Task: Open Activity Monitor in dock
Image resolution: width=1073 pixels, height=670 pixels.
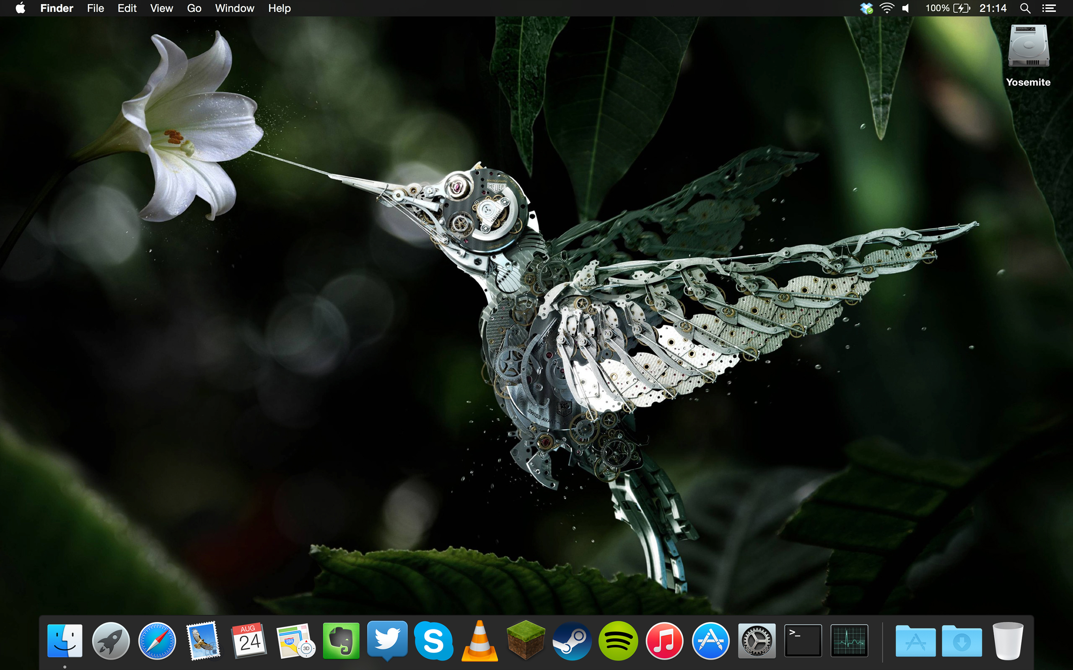Action: click(x=849, y=641)
